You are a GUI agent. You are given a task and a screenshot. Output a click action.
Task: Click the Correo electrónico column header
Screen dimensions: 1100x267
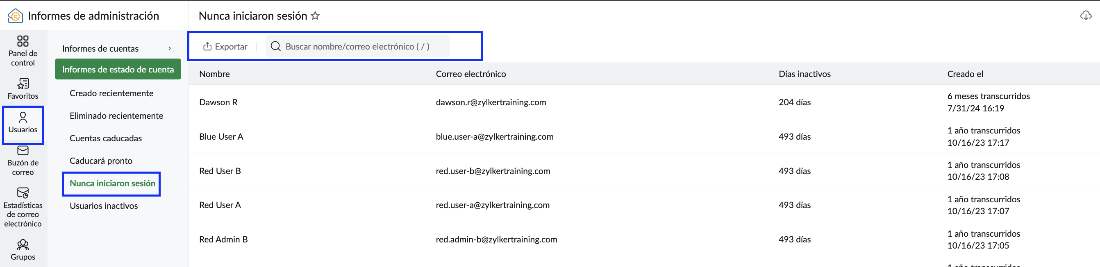pyautogui.click(x=470, y=74)
